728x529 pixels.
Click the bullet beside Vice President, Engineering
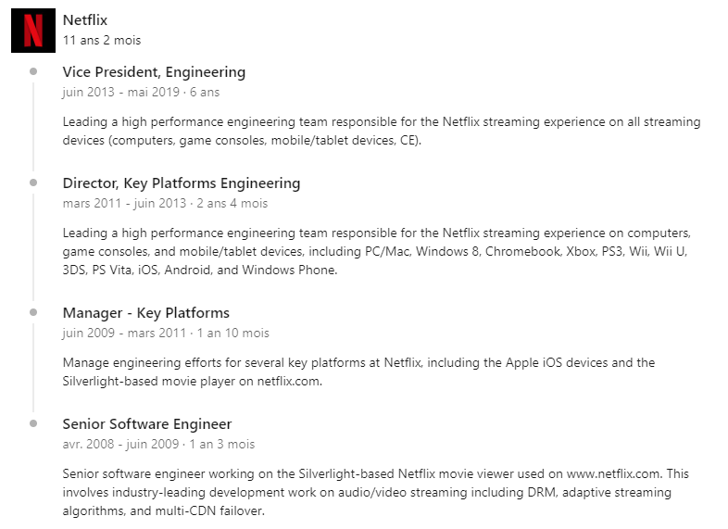coord(34,71)
